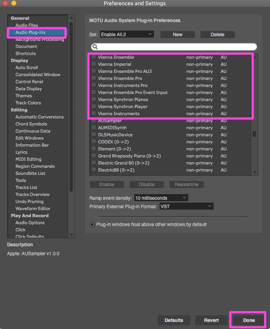The width and height of the screenshot is (270, 329).
Task: Tick the Vienna Imperial checkbox
Action: point(94,64)
